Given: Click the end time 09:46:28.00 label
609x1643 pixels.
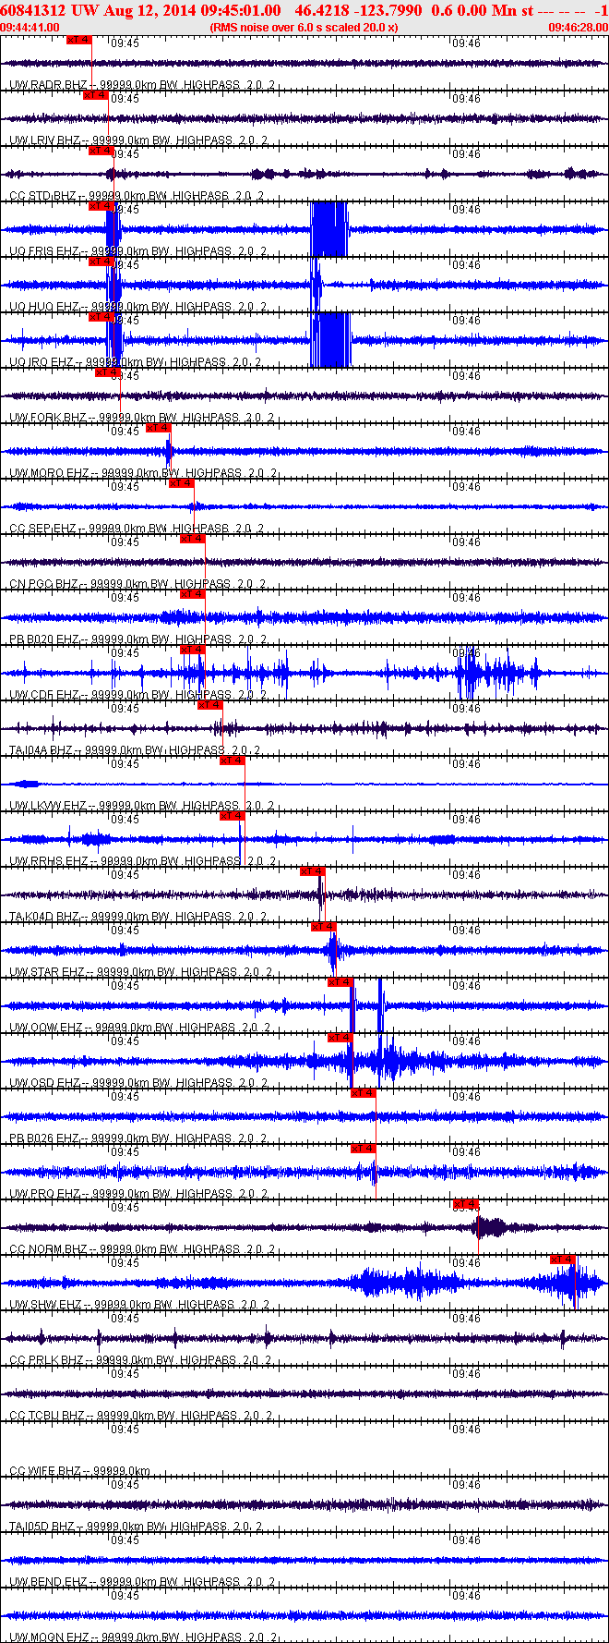Looking at the screenshot, I should tap(579, 28).
